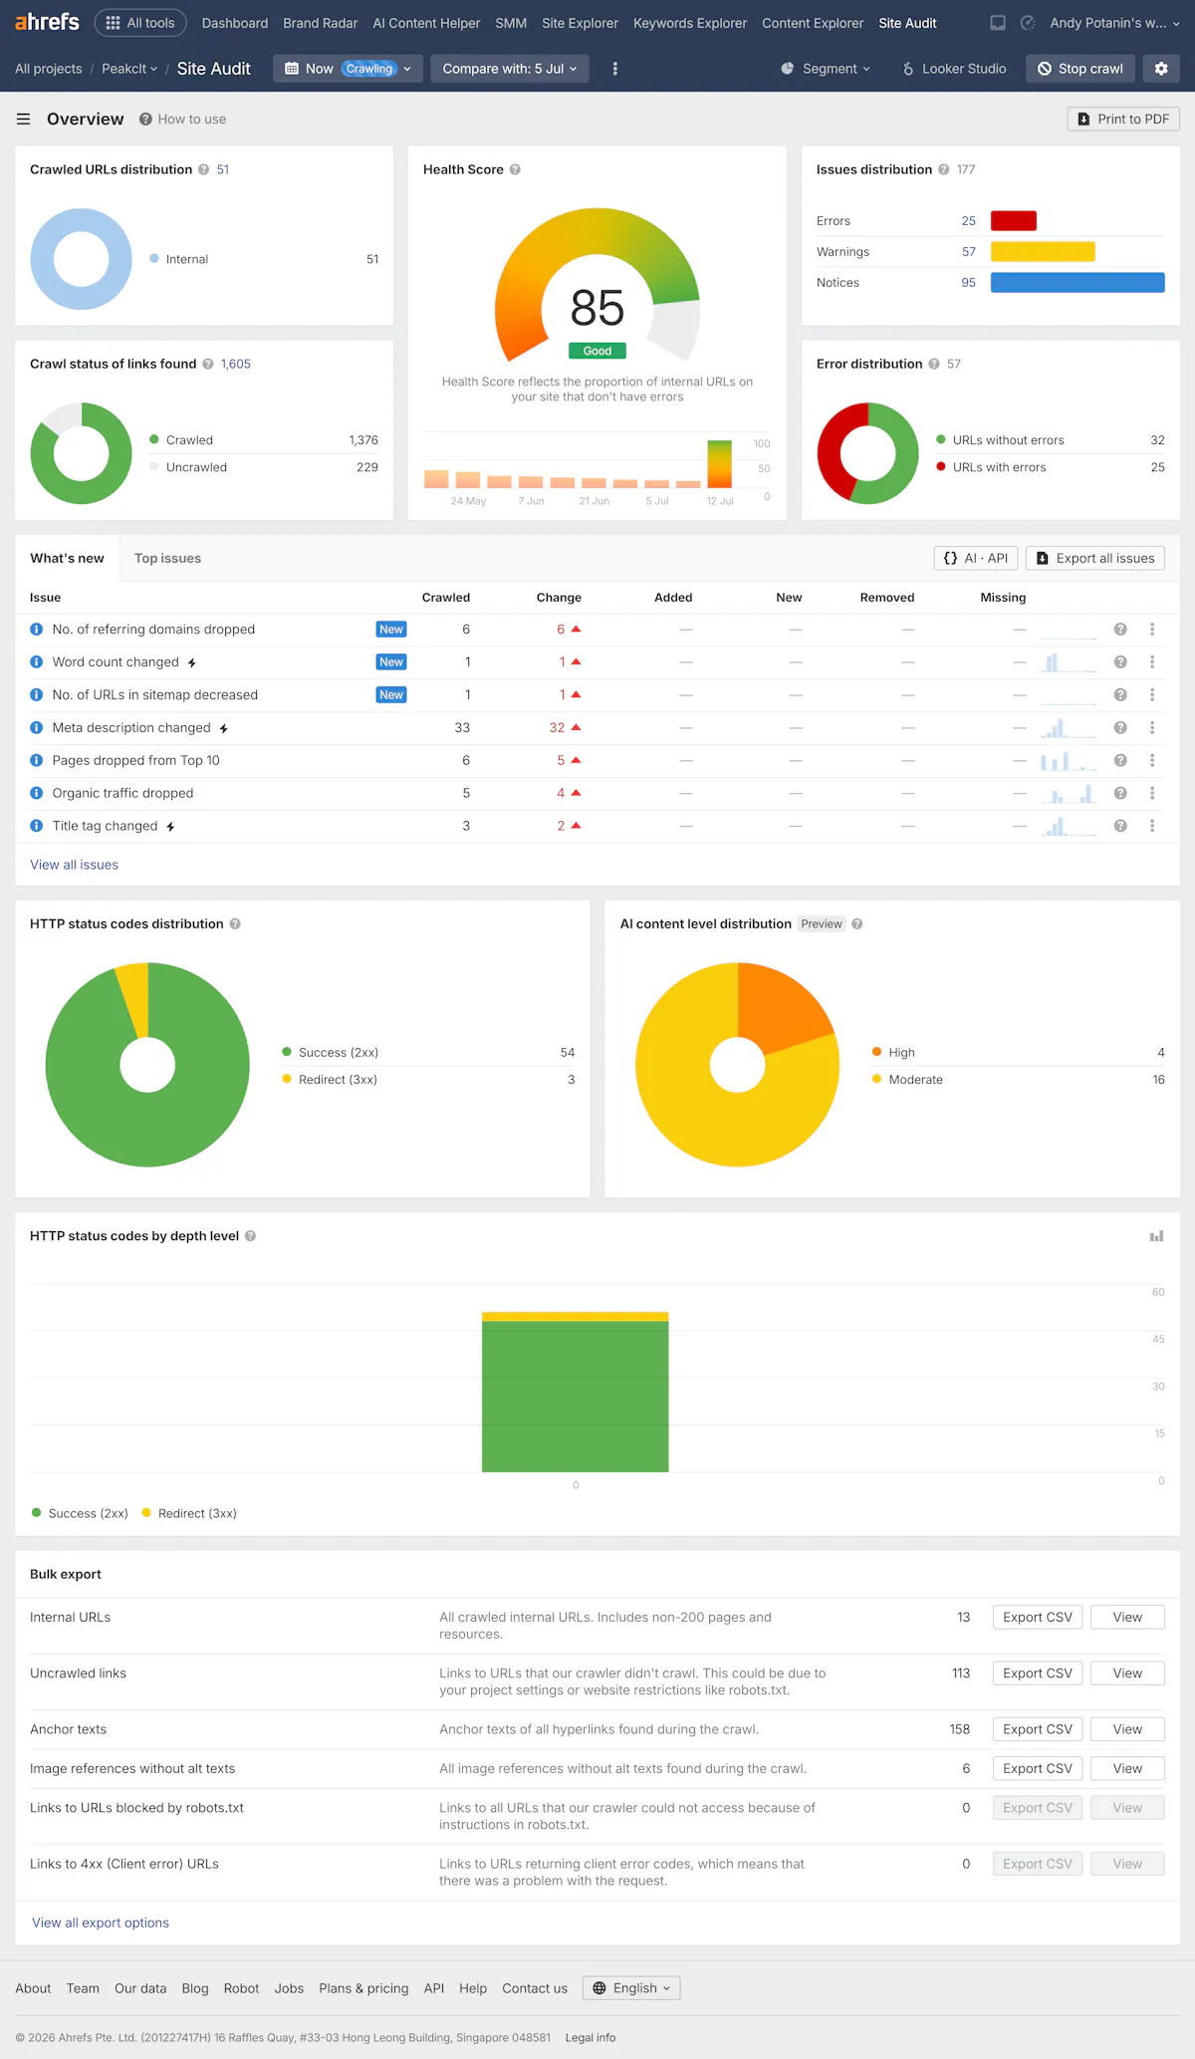Click the settings gear icon

tap(1161, 69)
